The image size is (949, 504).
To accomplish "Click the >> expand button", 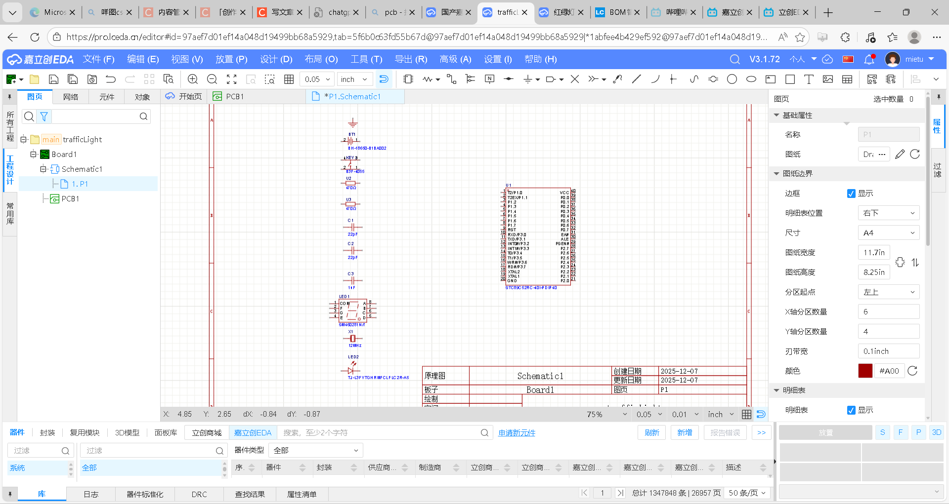I will click(761, 432).
